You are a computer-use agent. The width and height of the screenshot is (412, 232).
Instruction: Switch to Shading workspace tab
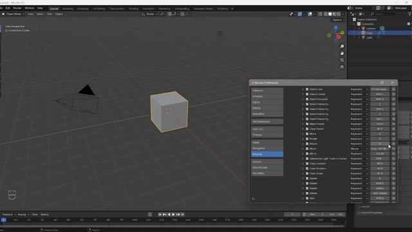point(133,8)
